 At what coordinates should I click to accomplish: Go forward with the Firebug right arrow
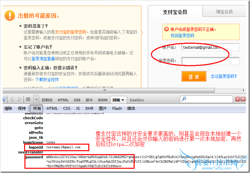click(x=19, y=100)
